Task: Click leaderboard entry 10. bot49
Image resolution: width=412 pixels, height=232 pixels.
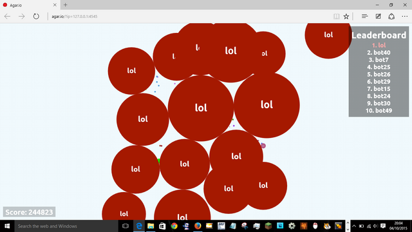Action: coord(379,110)
